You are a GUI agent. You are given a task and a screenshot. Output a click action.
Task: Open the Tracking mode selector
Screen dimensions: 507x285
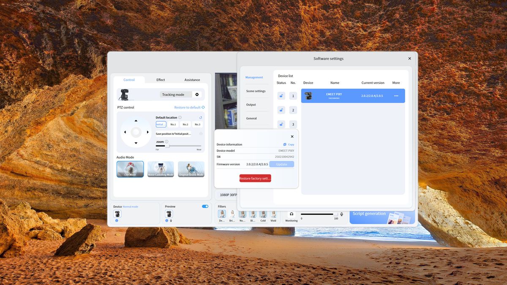[x=174, y=95]
